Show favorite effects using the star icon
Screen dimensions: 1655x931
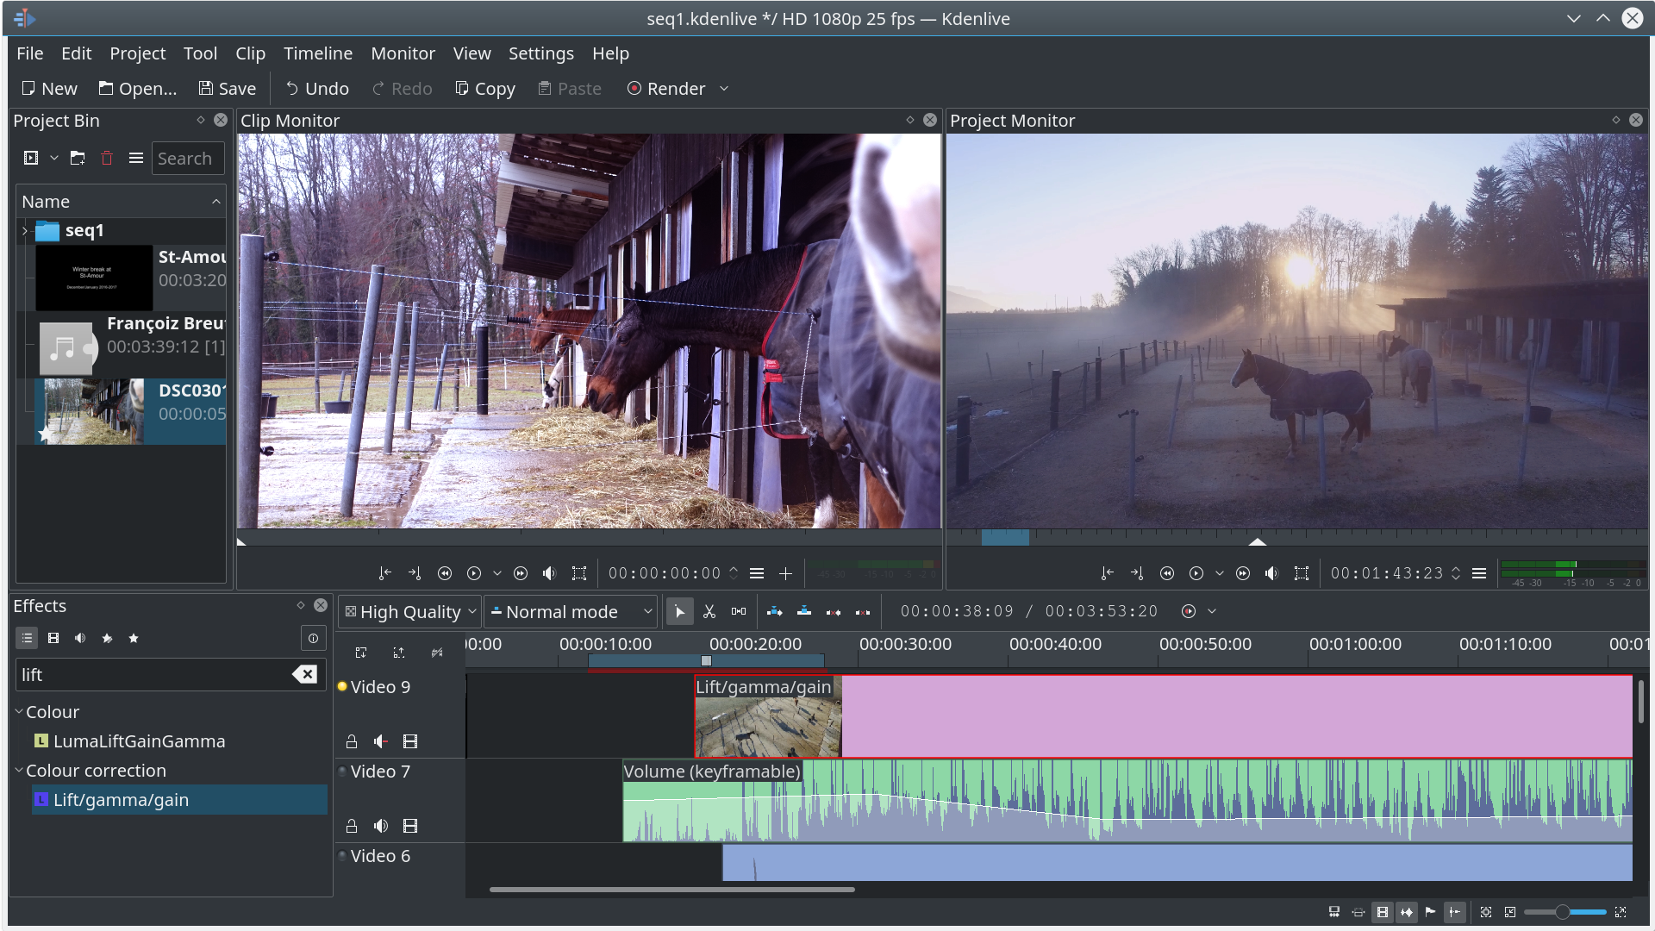pyautogui.click(x=134, y=638)
